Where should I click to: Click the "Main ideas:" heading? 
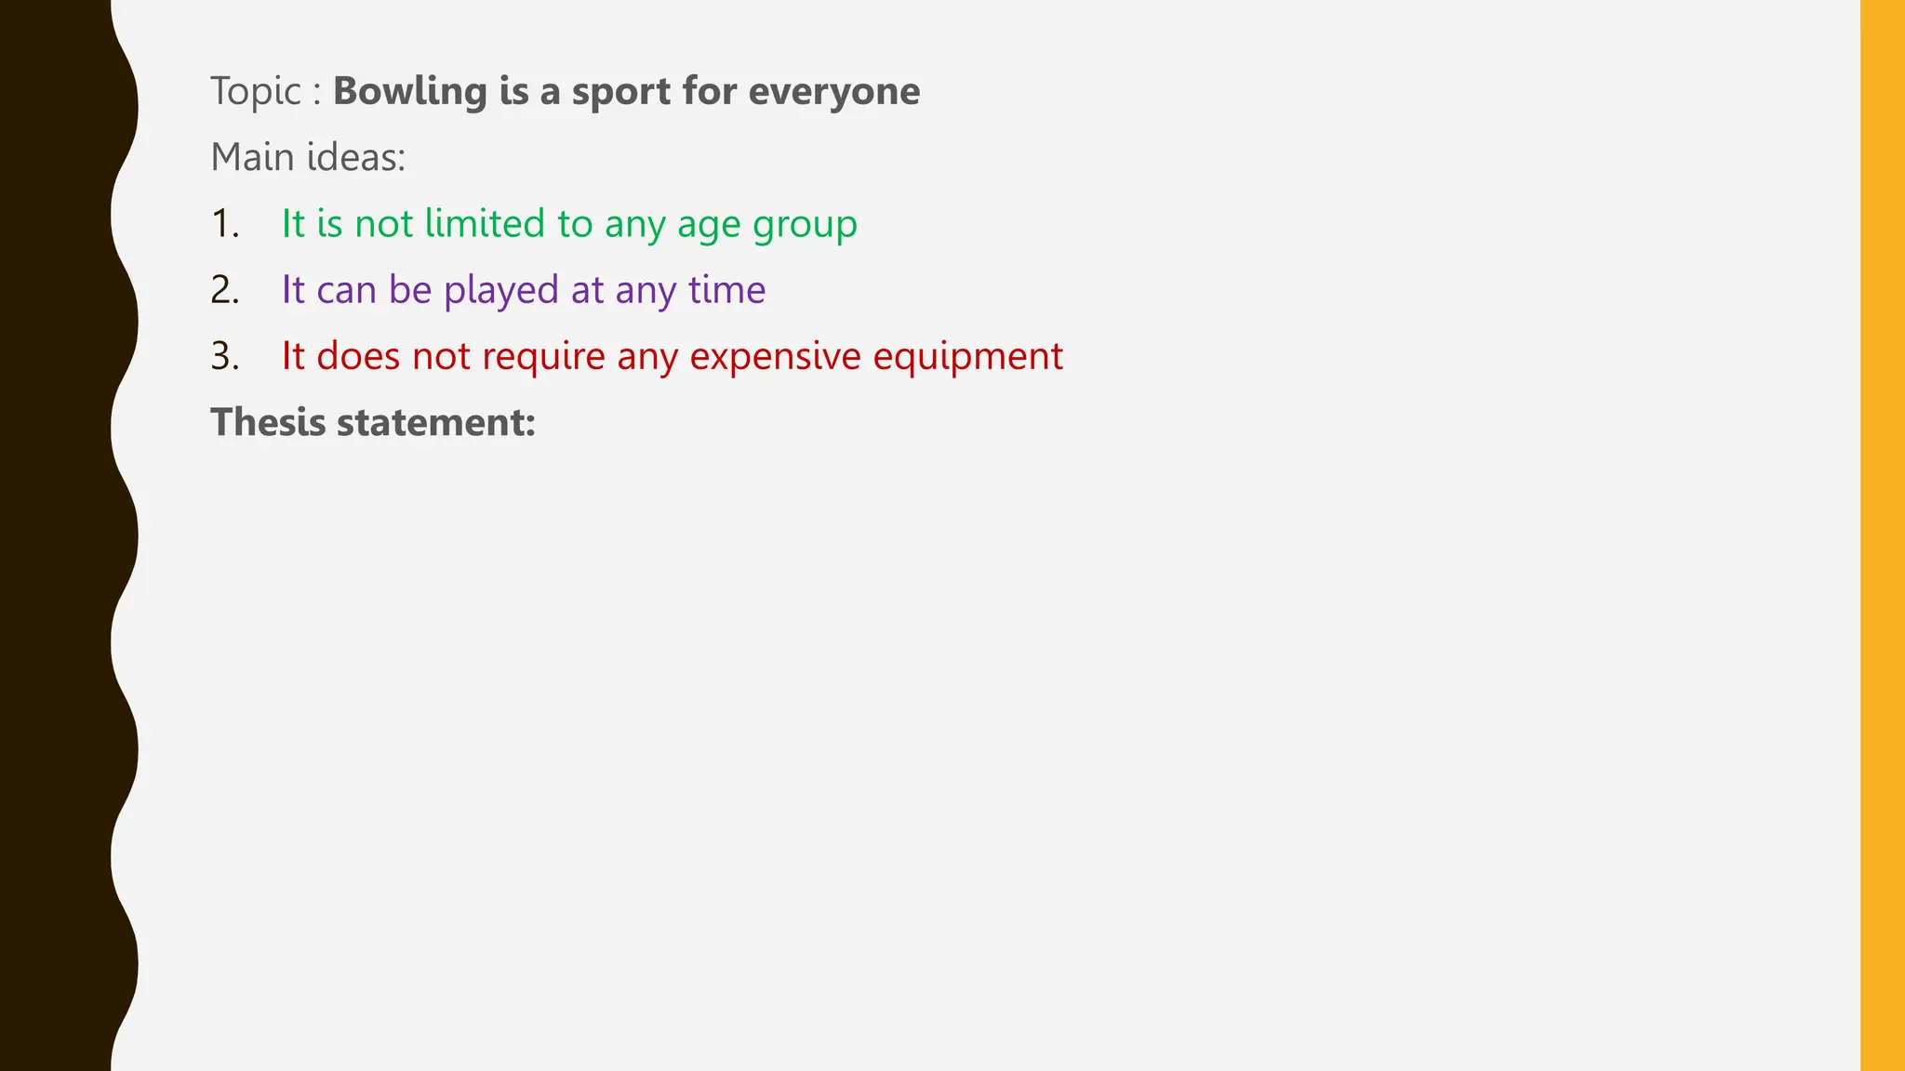tap(308, 157)
